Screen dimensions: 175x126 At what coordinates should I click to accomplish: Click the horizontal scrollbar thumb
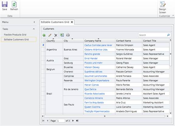pos(105,116)
